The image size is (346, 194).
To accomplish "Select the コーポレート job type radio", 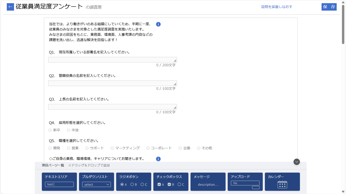I will coord(148,148).
